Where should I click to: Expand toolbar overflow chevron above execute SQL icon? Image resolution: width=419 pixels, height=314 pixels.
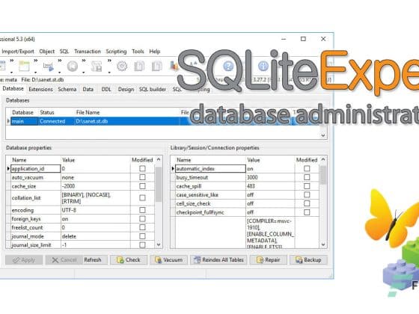(x=60, y=61)
